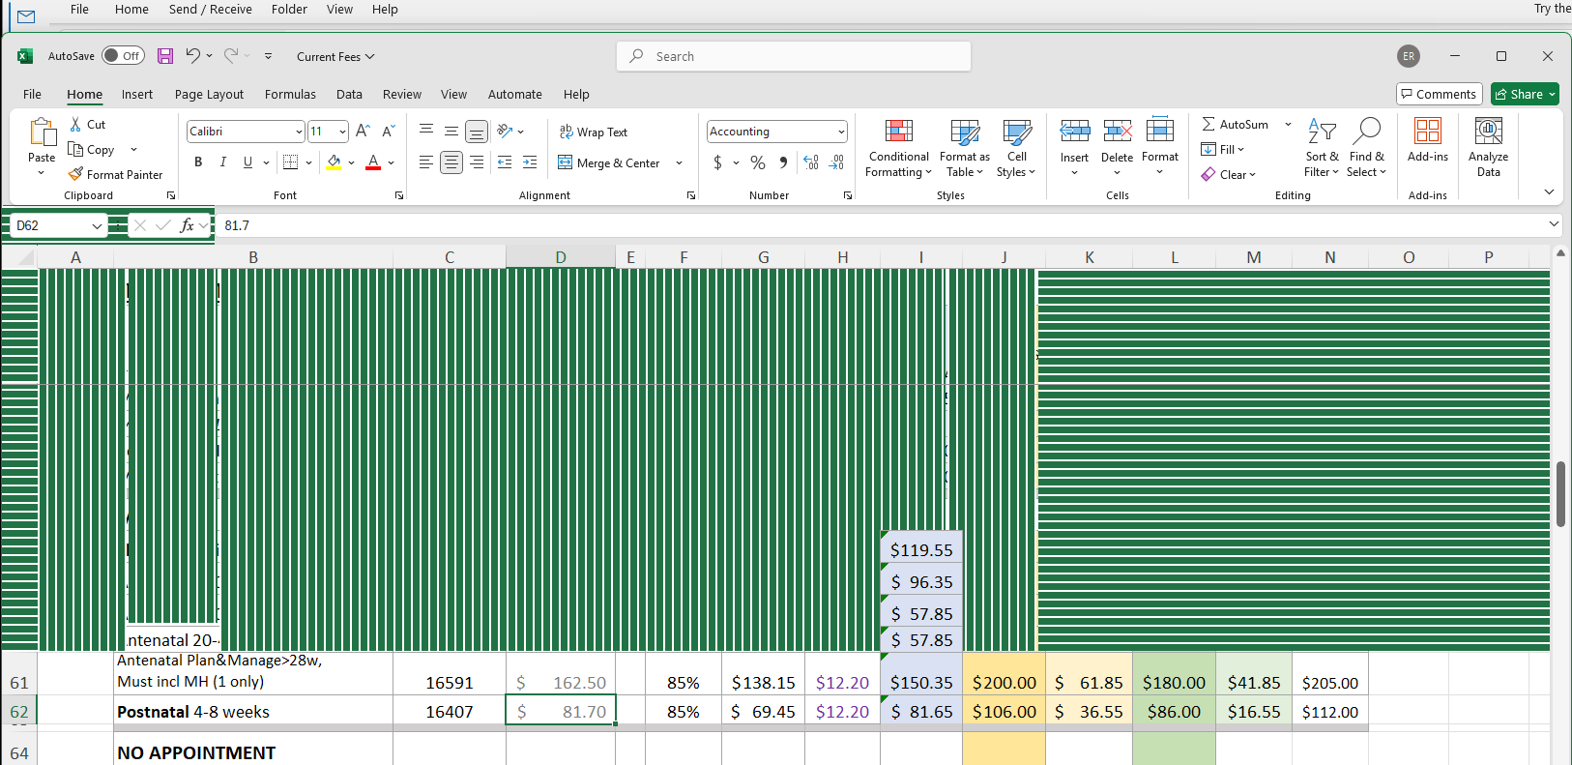Click the Font Color A swatch
Screen dimensions: 1572x765
click(373, 162)
